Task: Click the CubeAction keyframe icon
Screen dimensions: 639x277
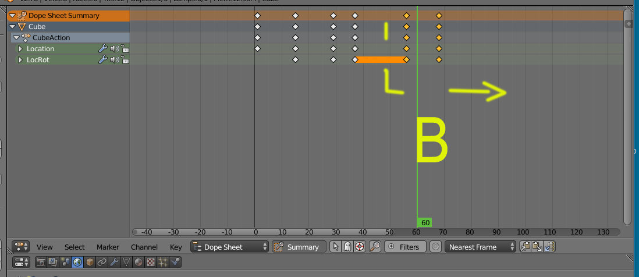Action: (x=27, y=37)
